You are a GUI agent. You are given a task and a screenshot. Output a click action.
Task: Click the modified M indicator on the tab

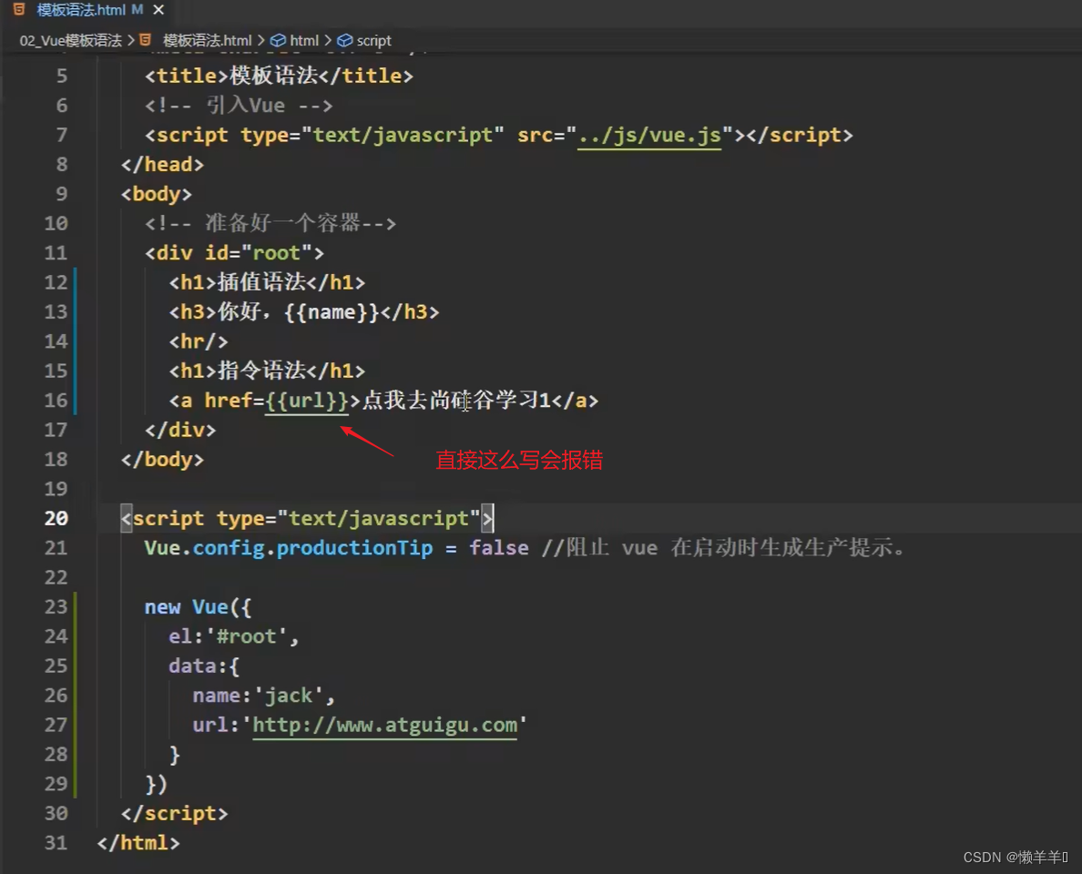[137, 10]
